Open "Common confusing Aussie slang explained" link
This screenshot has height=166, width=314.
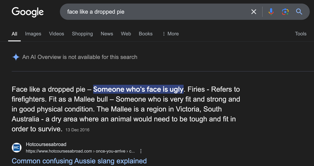(79, 161)
